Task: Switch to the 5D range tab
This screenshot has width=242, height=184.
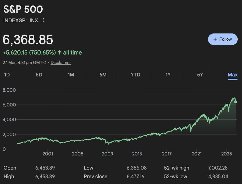Action: (39, 75)
